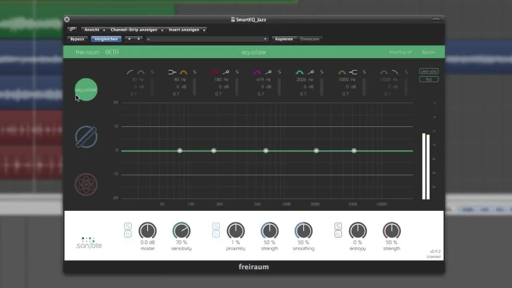Solo the 180 Hz band with its S button
This screenshot has height=288, width=512.
(237, 72)
